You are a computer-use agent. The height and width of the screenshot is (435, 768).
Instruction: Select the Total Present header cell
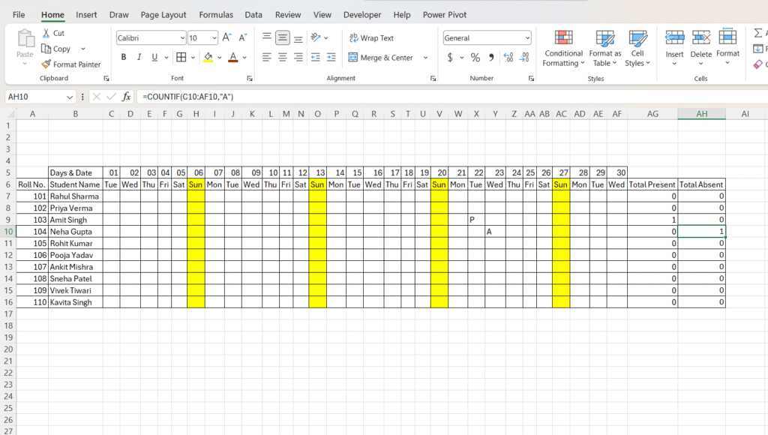[x=652, y=184]
